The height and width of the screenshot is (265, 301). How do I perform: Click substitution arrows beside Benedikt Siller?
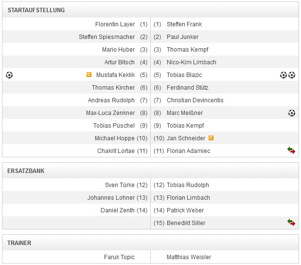(291, 223)
